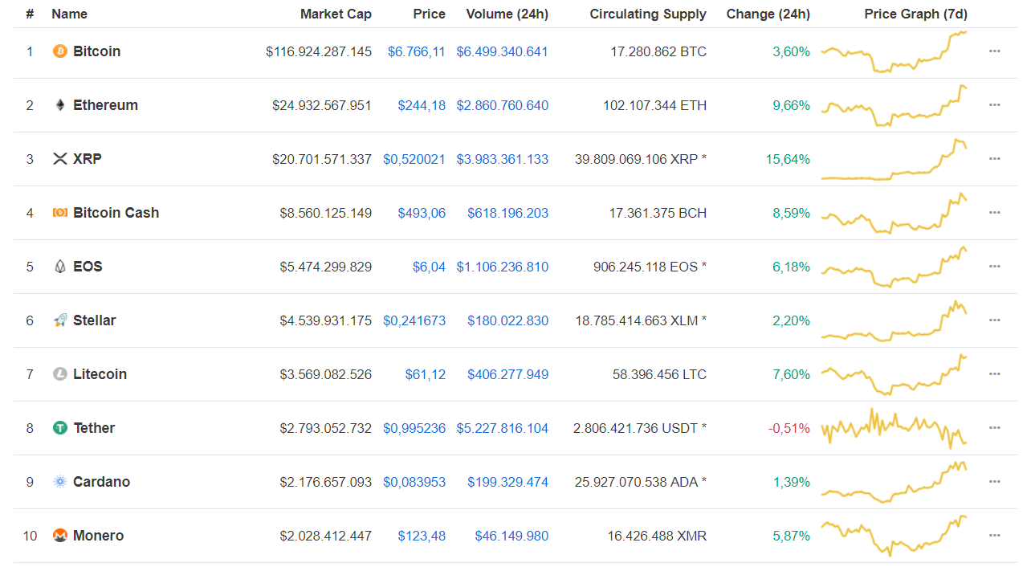Sort table by Name column header
The image size is (1031, 567).
(x=69, y=14)
